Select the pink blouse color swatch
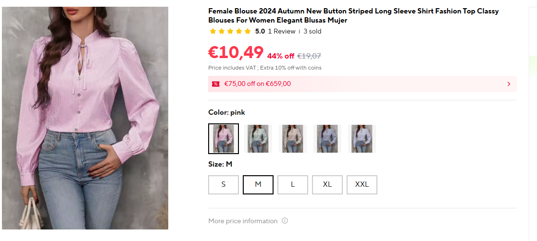 [224, 139]
